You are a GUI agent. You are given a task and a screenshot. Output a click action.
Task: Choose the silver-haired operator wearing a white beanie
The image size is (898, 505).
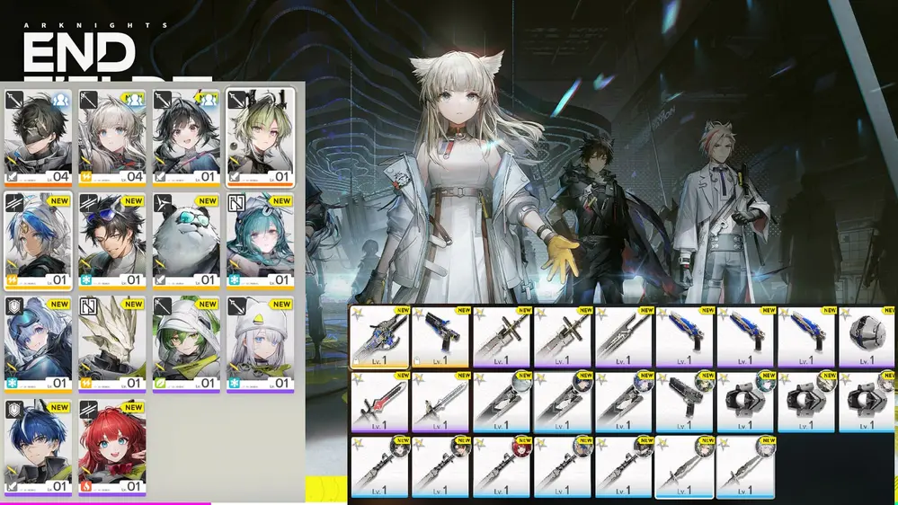260,343
